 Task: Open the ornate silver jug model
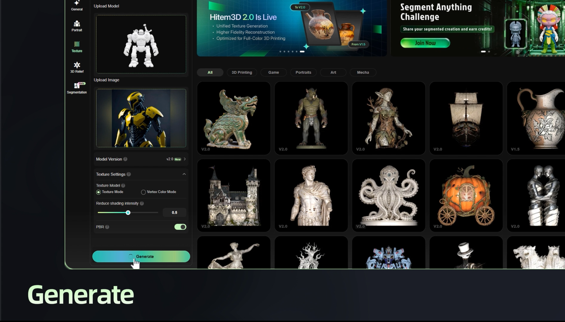pyautogui.click(x=536, y=118)
